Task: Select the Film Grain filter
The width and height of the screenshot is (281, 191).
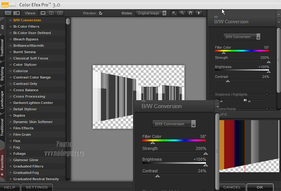Action: pyautogui.click(x=22, y=135)
